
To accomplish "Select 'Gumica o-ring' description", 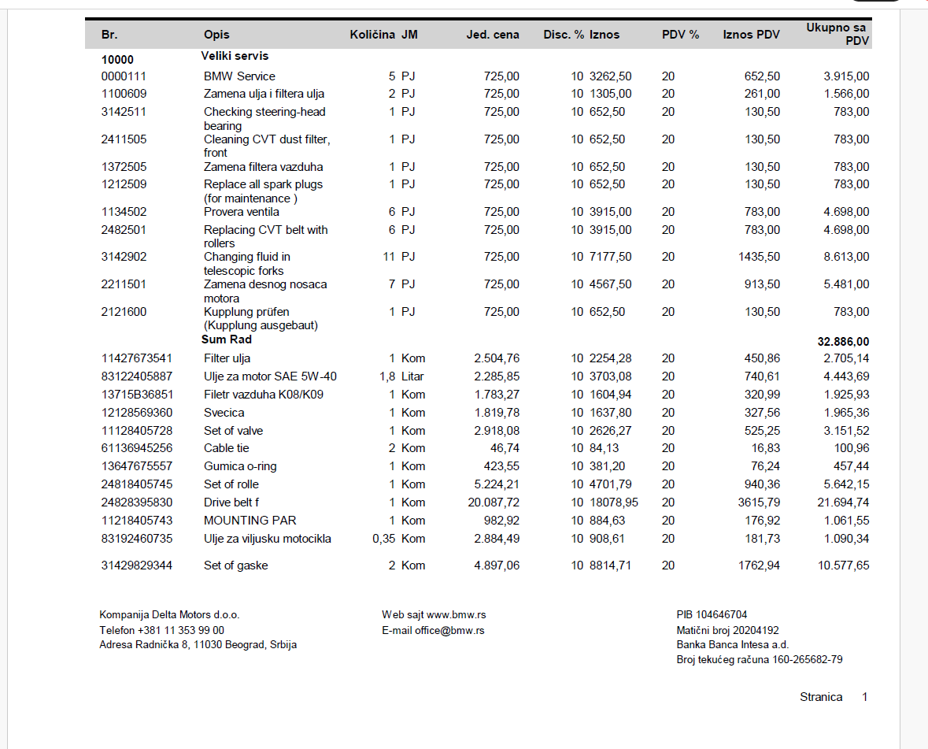I will [240, 466].
